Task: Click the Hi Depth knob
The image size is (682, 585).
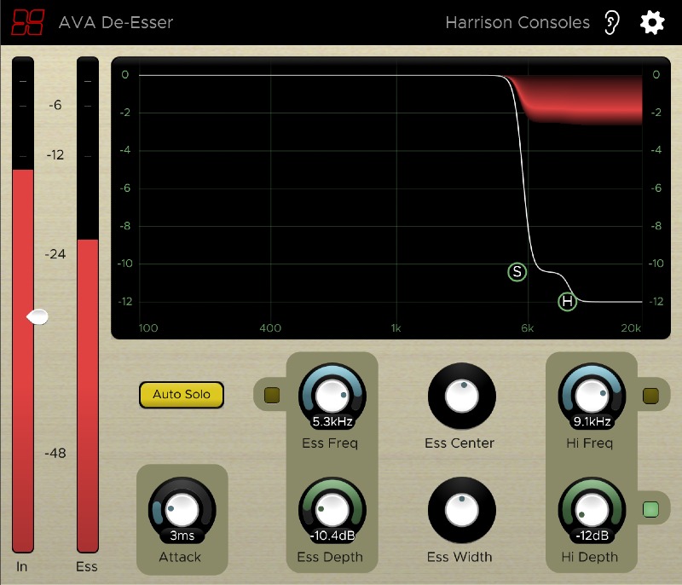Action: click(x=591, y=508)
